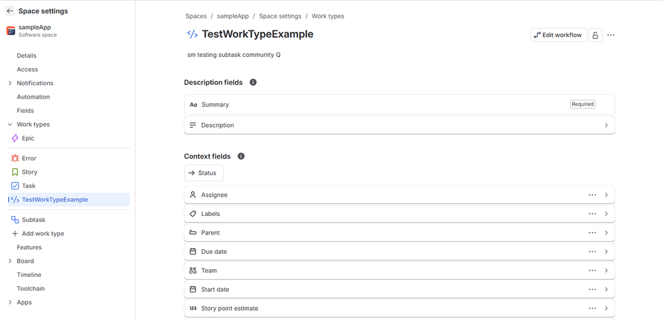Image resolution: width=663 pixels, height=320 pixels.
Task: Open the three-dot menu on Labels row
Action: pyautogui.click(x=593, y=214)
